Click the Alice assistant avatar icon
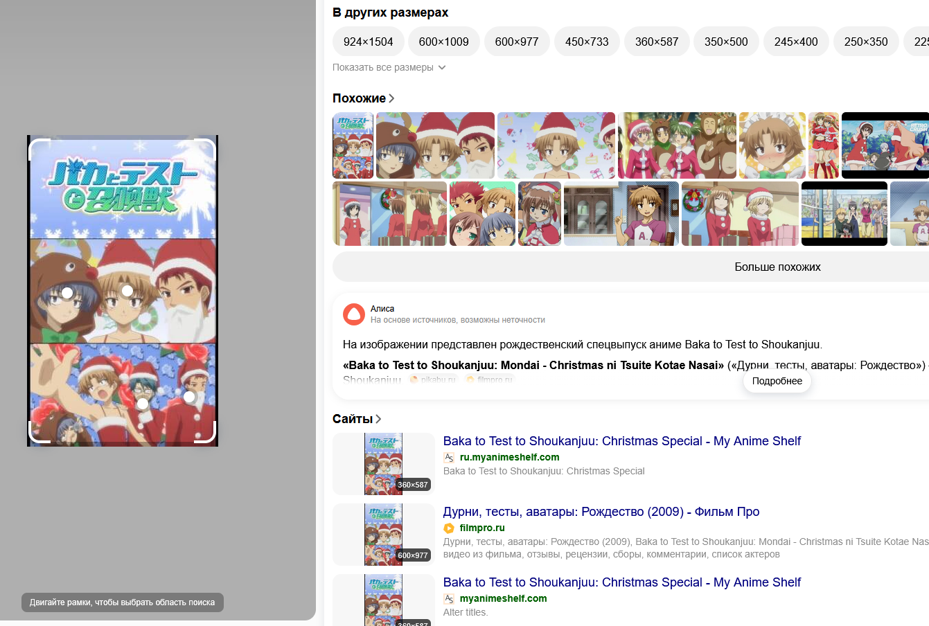Image resolution: width=929 pixels, height=626 pixels. [x=354, y=314]
